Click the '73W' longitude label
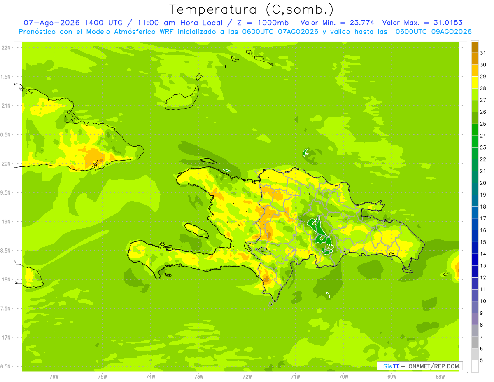 (199, 376)
